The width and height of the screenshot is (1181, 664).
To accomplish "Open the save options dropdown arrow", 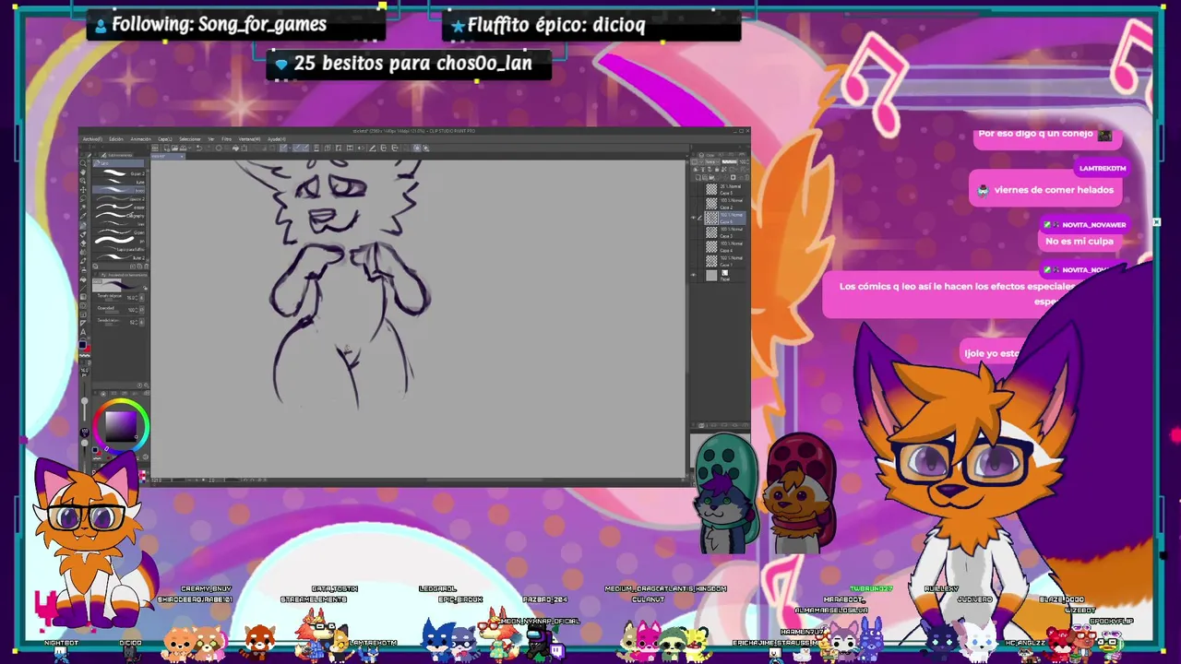I will point(189,148).
